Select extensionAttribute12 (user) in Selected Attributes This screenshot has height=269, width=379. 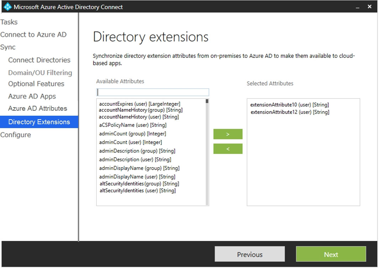coord(290,112)
